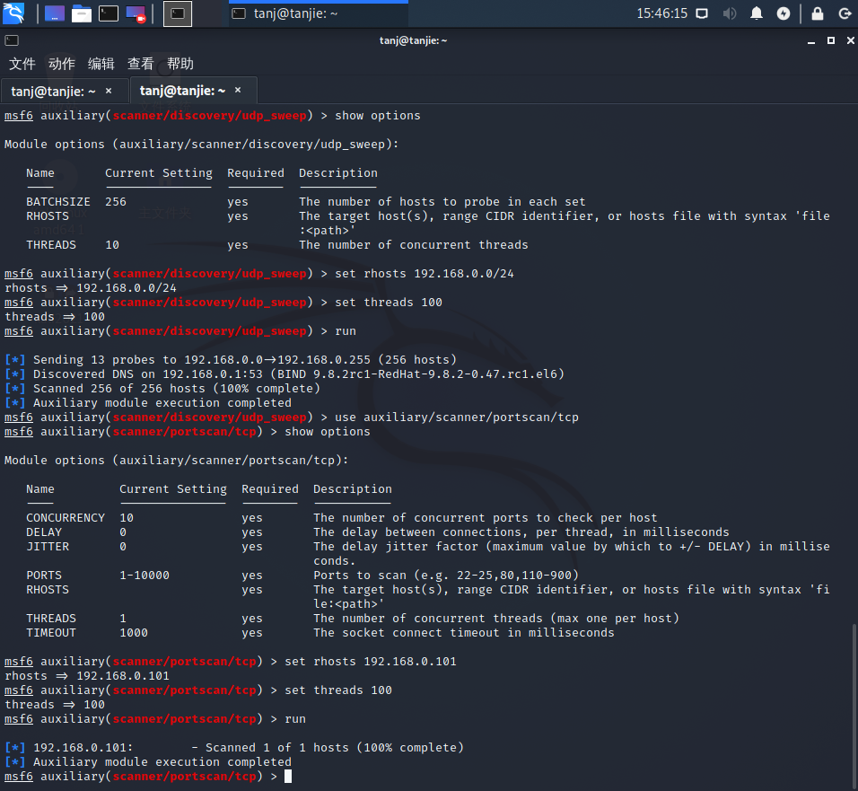Open the 帮助 menu
The image size is (858, 791).
click(x=180, y=64)
